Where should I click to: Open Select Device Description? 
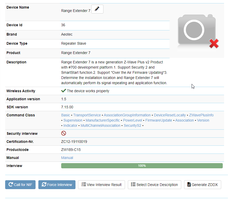click(x=154, y=185)
